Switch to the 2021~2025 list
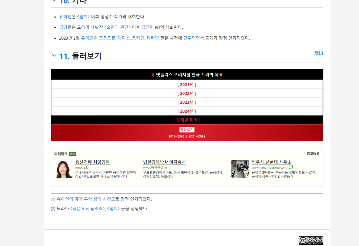Viewport: 359px width, 246px height. click(197, 136)
